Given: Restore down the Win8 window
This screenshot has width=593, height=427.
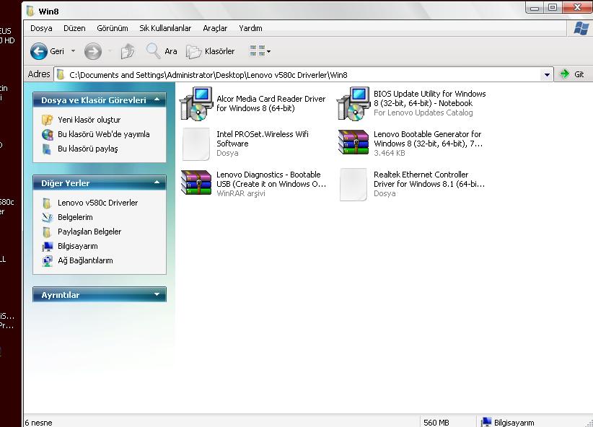Looking at the screenshot, I should (553, 7).
